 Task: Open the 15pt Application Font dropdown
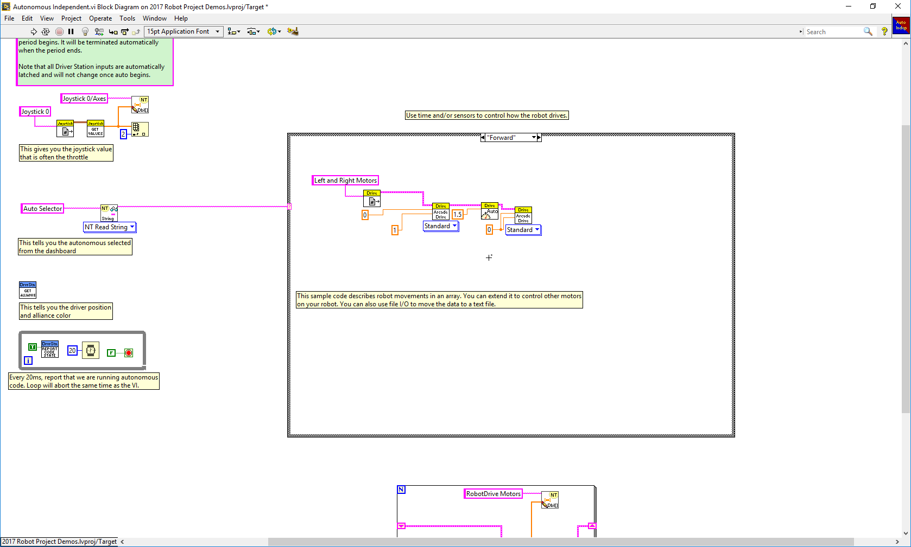pyautogui.click(x=184, y=31)
